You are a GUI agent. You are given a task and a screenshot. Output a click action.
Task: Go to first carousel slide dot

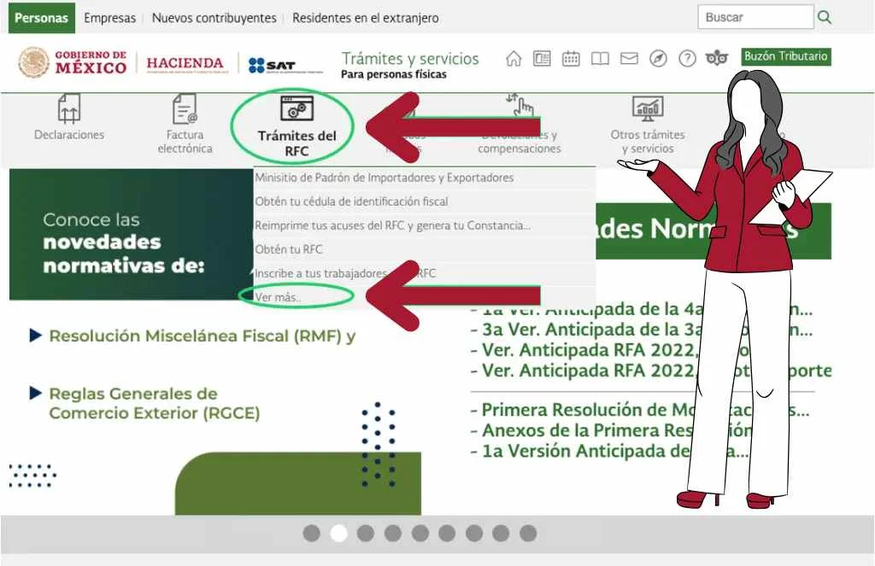tap(311, 533)
